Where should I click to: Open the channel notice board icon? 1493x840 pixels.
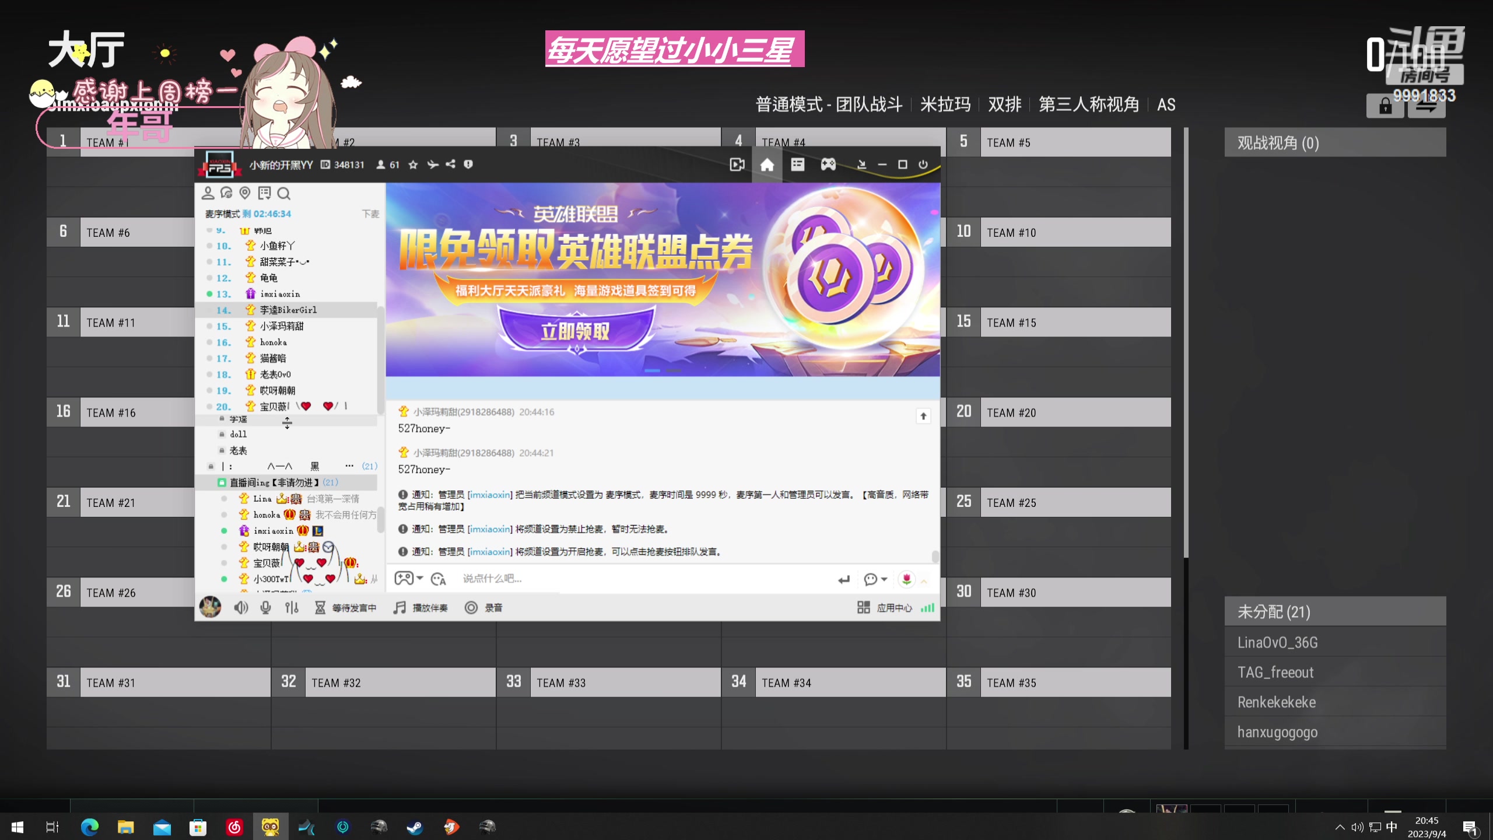click(264, 193)
